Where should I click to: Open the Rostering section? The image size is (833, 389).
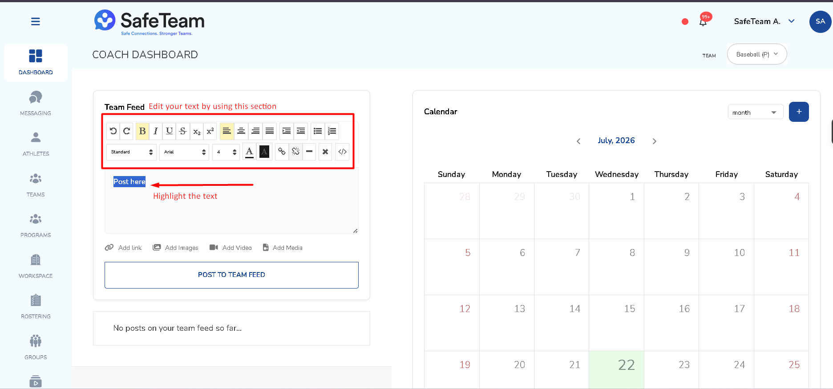point(36,307)
